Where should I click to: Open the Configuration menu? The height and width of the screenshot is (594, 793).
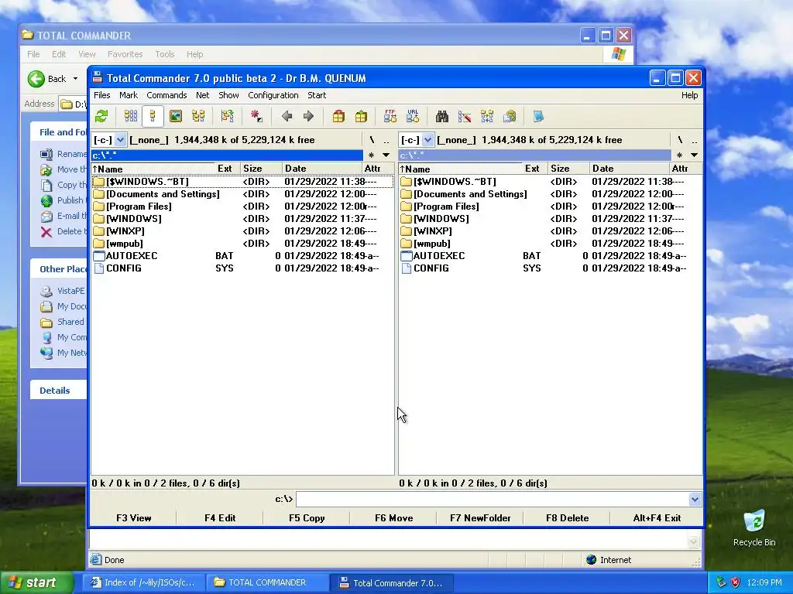(x=273, y=95)
